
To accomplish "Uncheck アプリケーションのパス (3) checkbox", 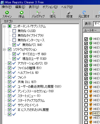I will point(9,63).
